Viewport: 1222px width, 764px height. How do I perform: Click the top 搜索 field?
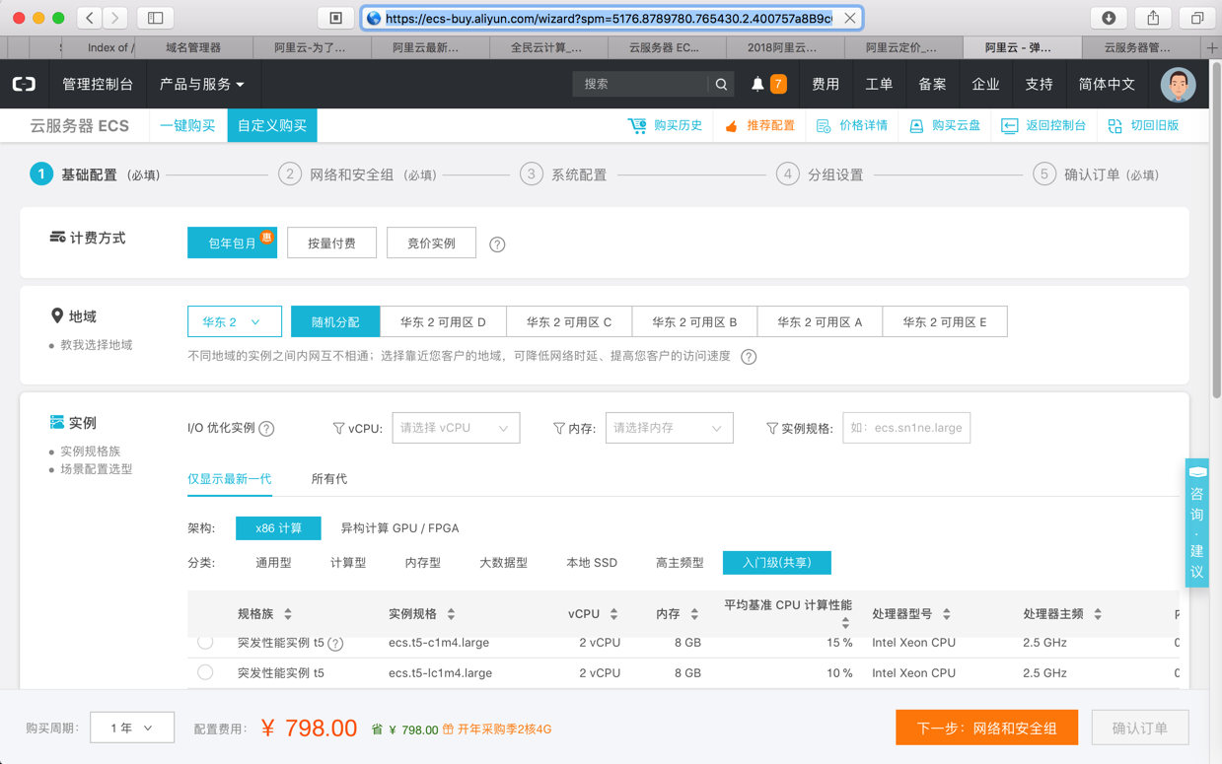[640, 85]
